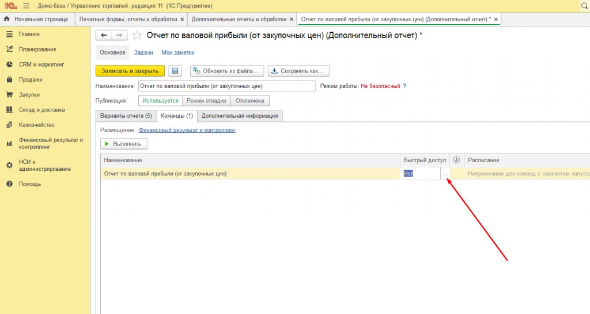Set publication to Режим отладки
Screen dimensions: 590x314
(x=206, y=101)
